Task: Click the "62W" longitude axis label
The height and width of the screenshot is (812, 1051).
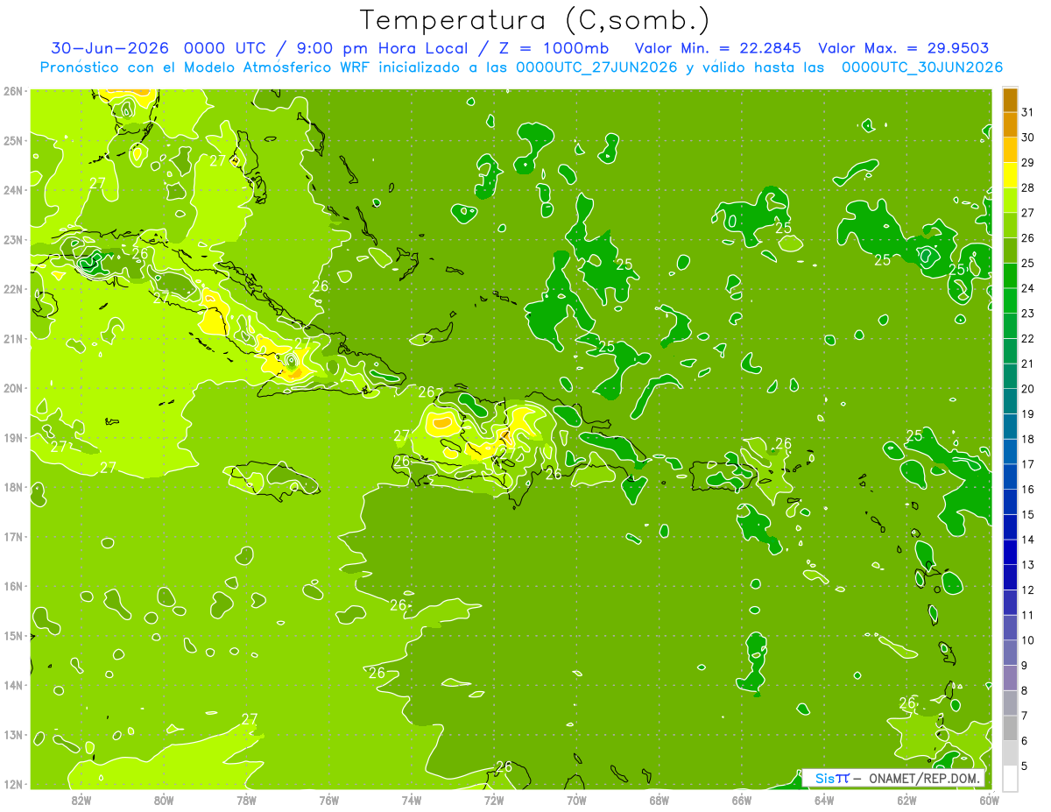Action: point(906,800)
